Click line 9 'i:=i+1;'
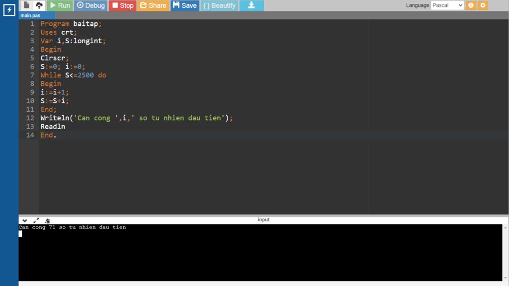 click(x=55, y=92)
